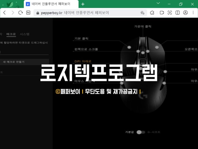Switch to the 매크로 tab

tap(11, 34)
